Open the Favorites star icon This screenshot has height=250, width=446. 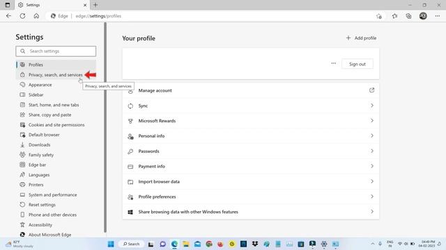pos(394,16)
